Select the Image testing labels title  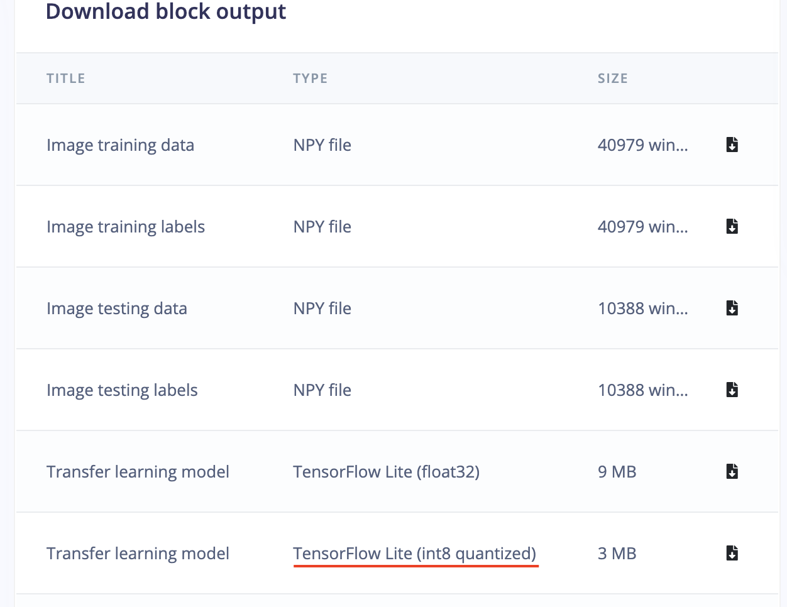coord(123,390)
